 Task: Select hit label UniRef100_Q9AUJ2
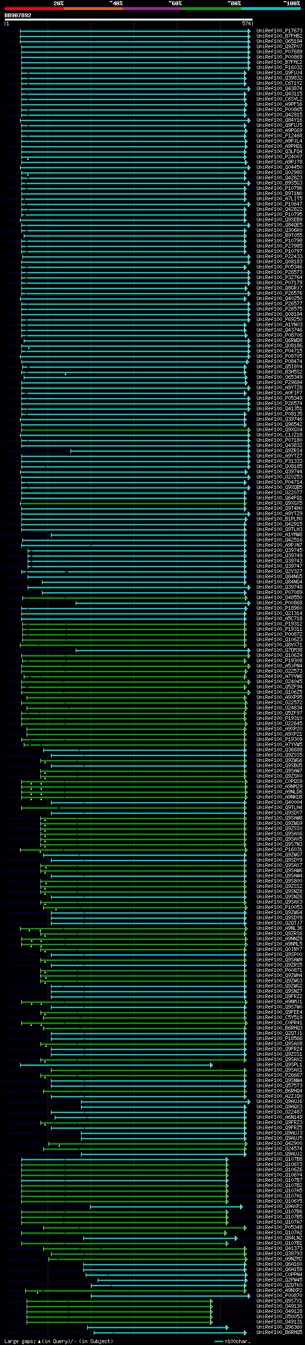tap(279, 1154)
